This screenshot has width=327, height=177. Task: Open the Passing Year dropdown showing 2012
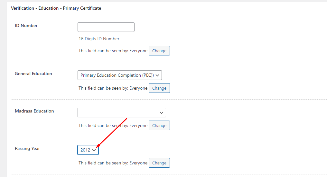pyautogui.click(x=88, y=150)
